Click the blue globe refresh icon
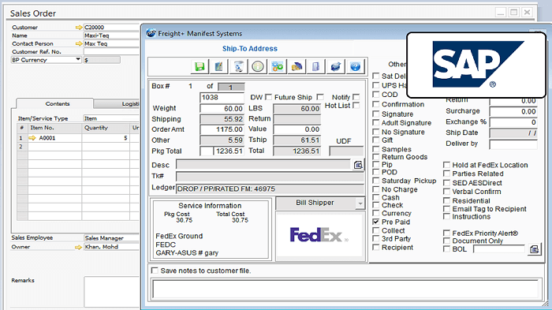552x310 pixels. 335,66
